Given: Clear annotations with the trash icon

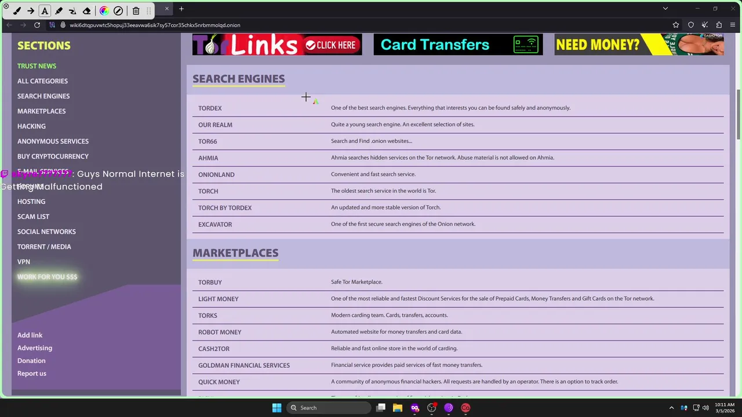Looking at the screenshot, I should 136,10.
